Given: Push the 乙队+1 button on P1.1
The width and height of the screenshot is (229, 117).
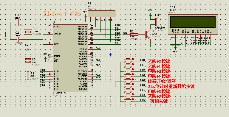Looking at the screenshot, I should 128,64.
